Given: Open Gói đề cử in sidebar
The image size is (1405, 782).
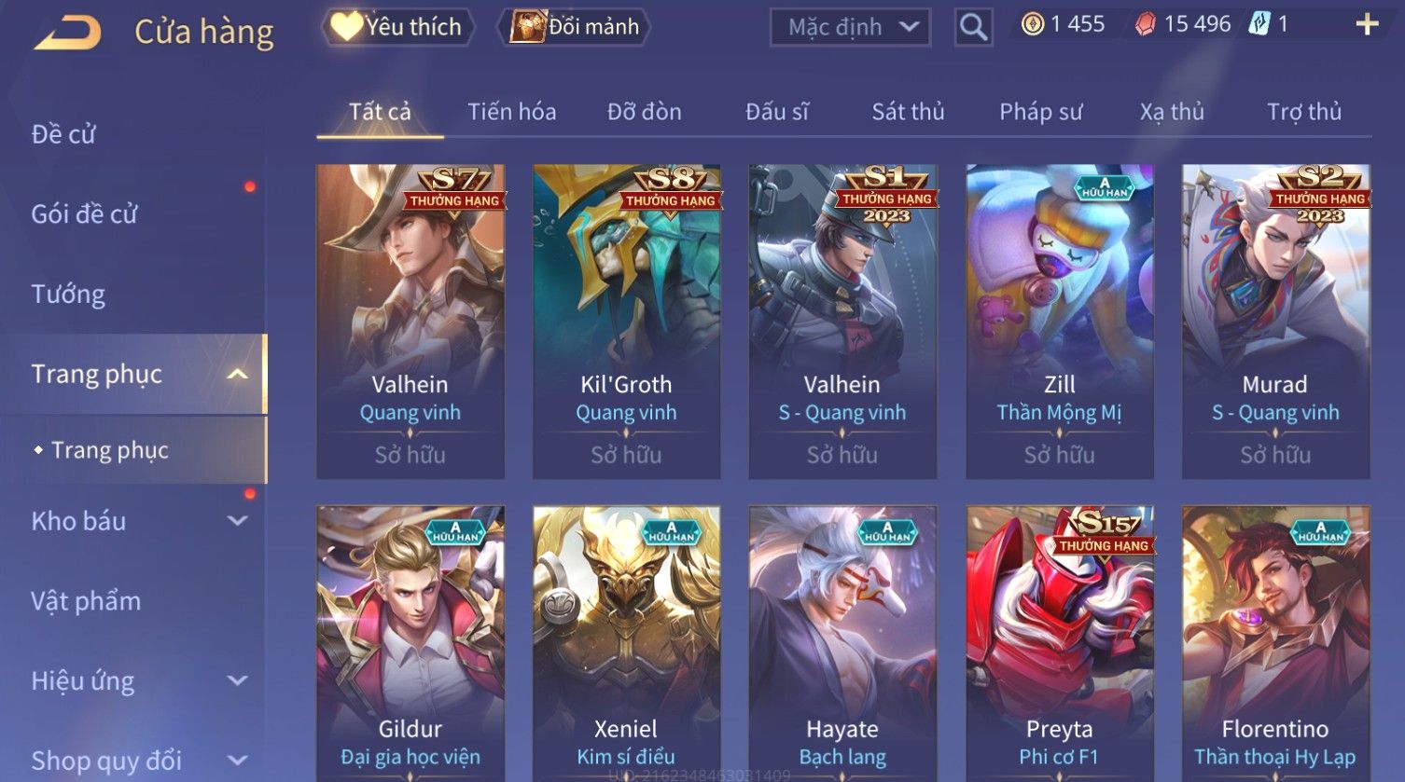Looking at the screenshot, I should (84, 214).
